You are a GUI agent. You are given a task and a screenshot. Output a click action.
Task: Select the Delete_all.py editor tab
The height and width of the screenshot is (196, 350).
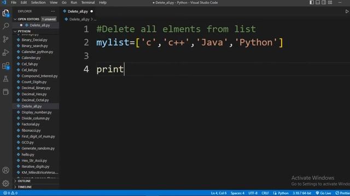(78, 11)
